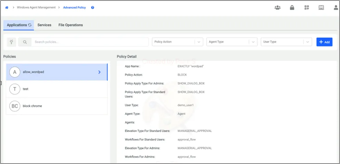This screenshot has width=340, height=164.
Task: Focus the Search policies field
Action: coord(90,42)
